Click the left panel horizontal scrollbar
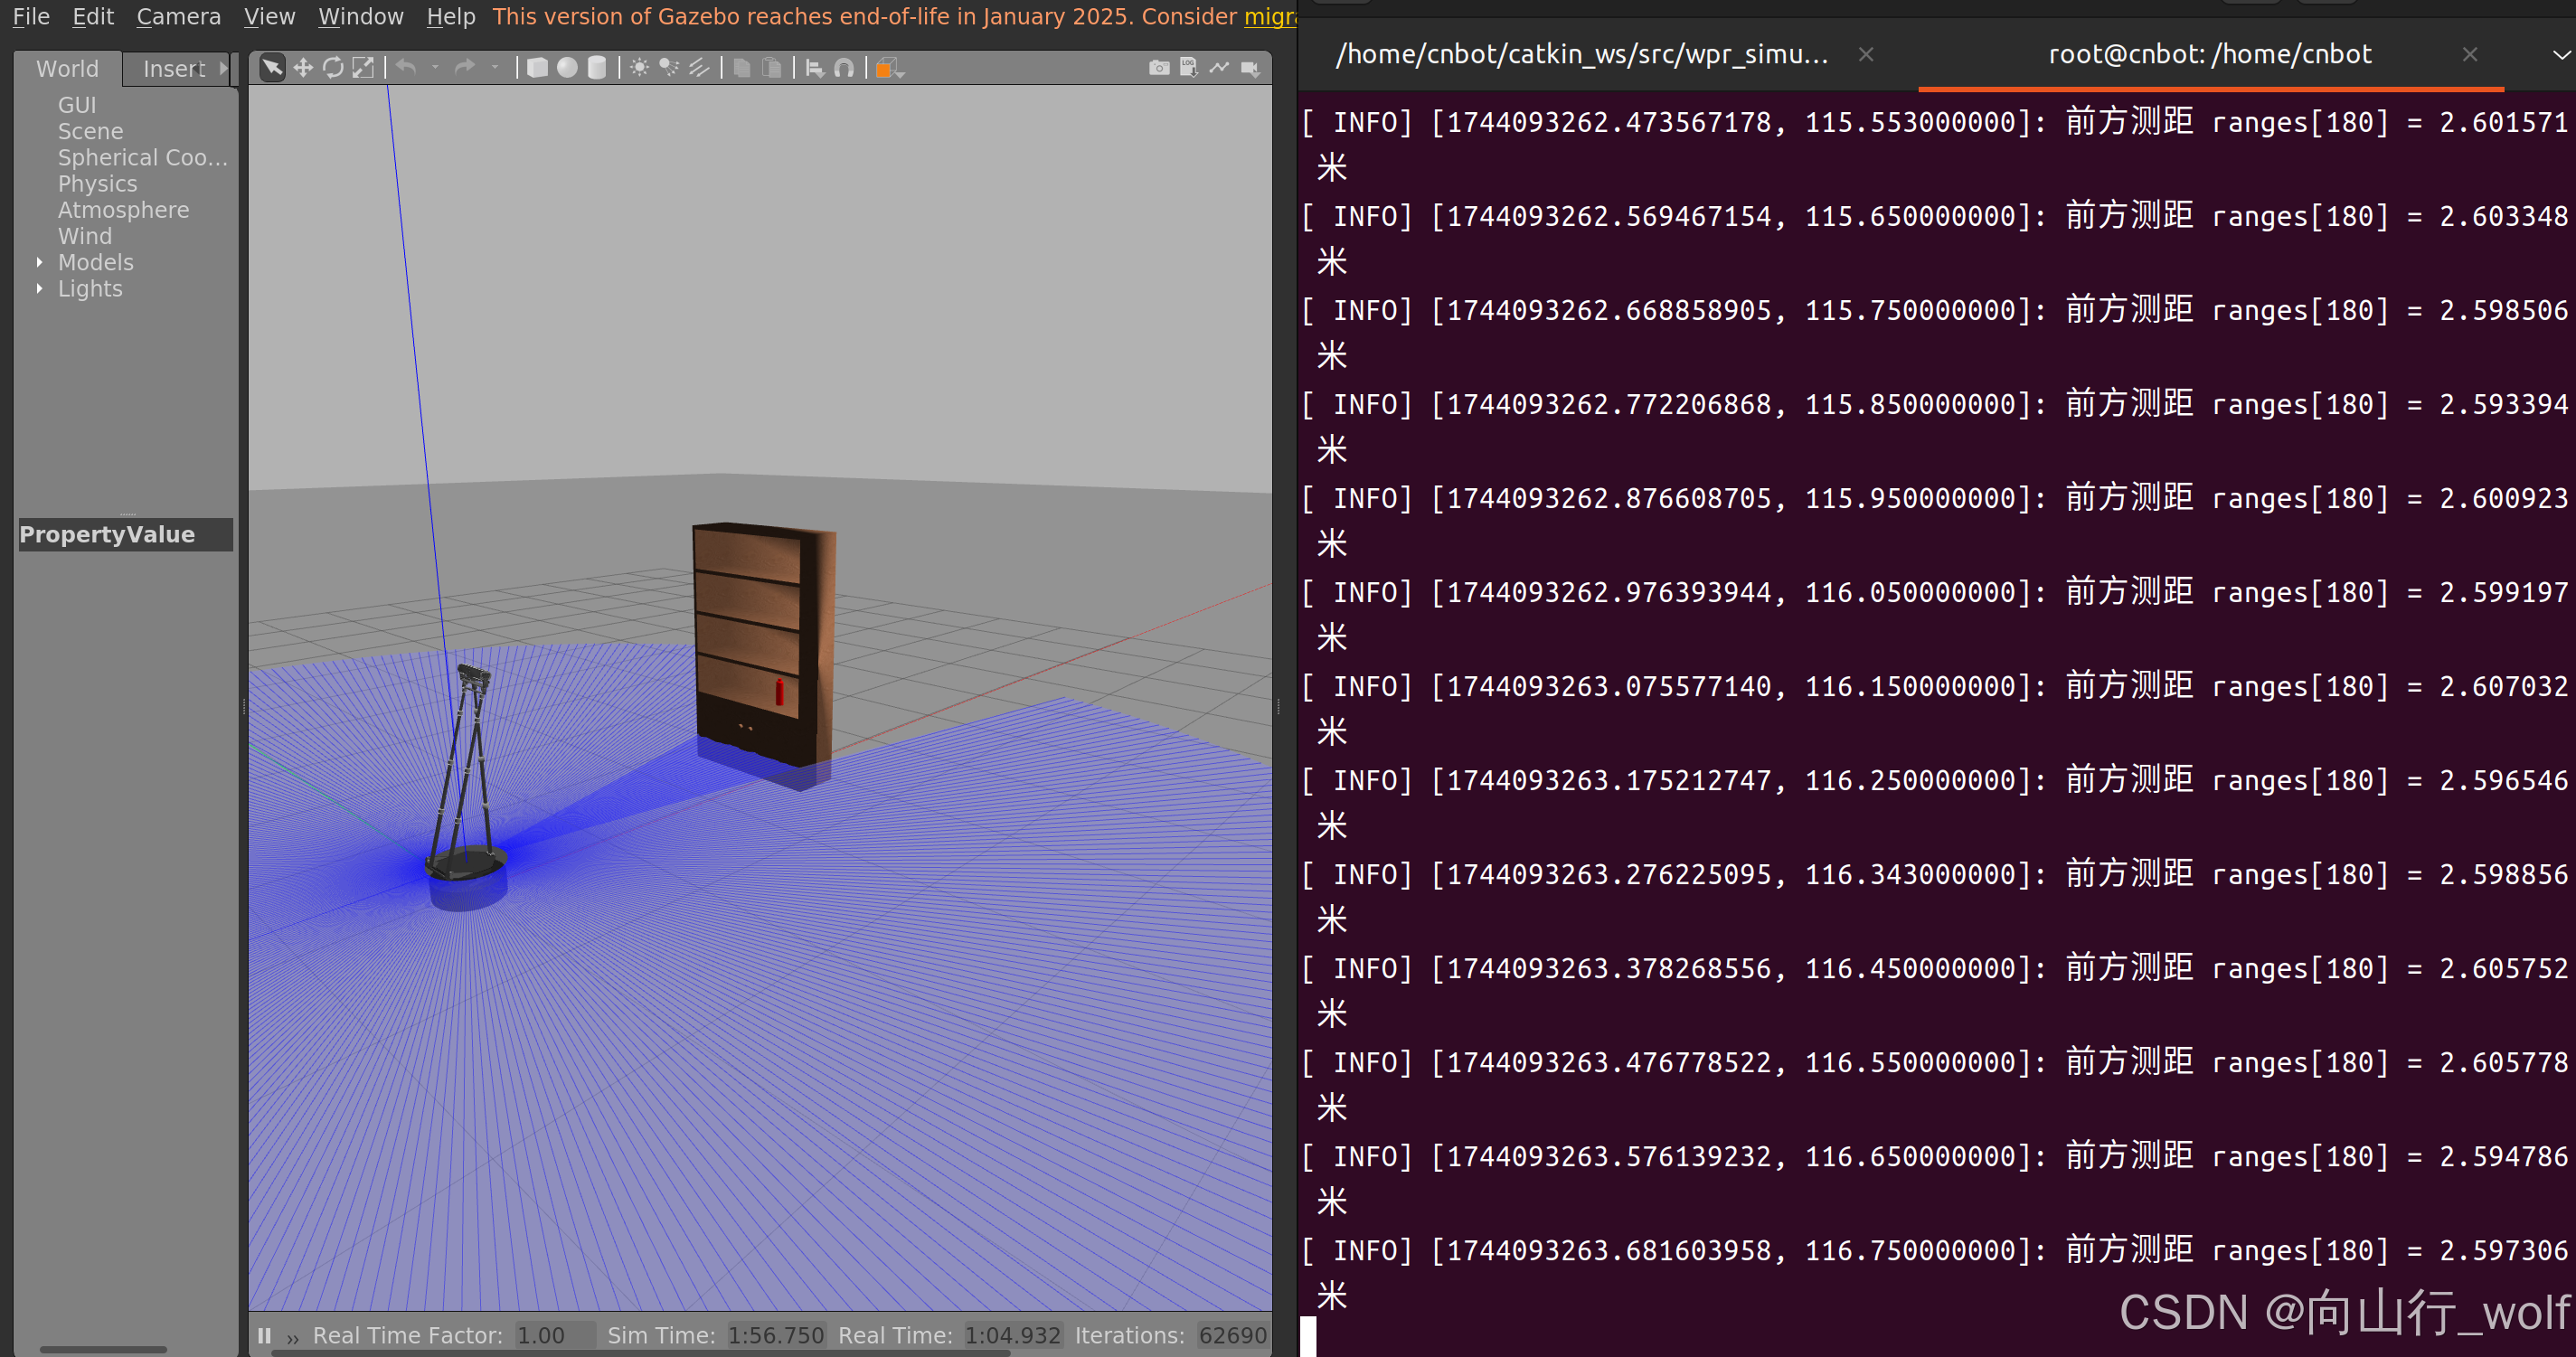The width and height of the screenshot is (2576, 1357). tap(103, 1349)
